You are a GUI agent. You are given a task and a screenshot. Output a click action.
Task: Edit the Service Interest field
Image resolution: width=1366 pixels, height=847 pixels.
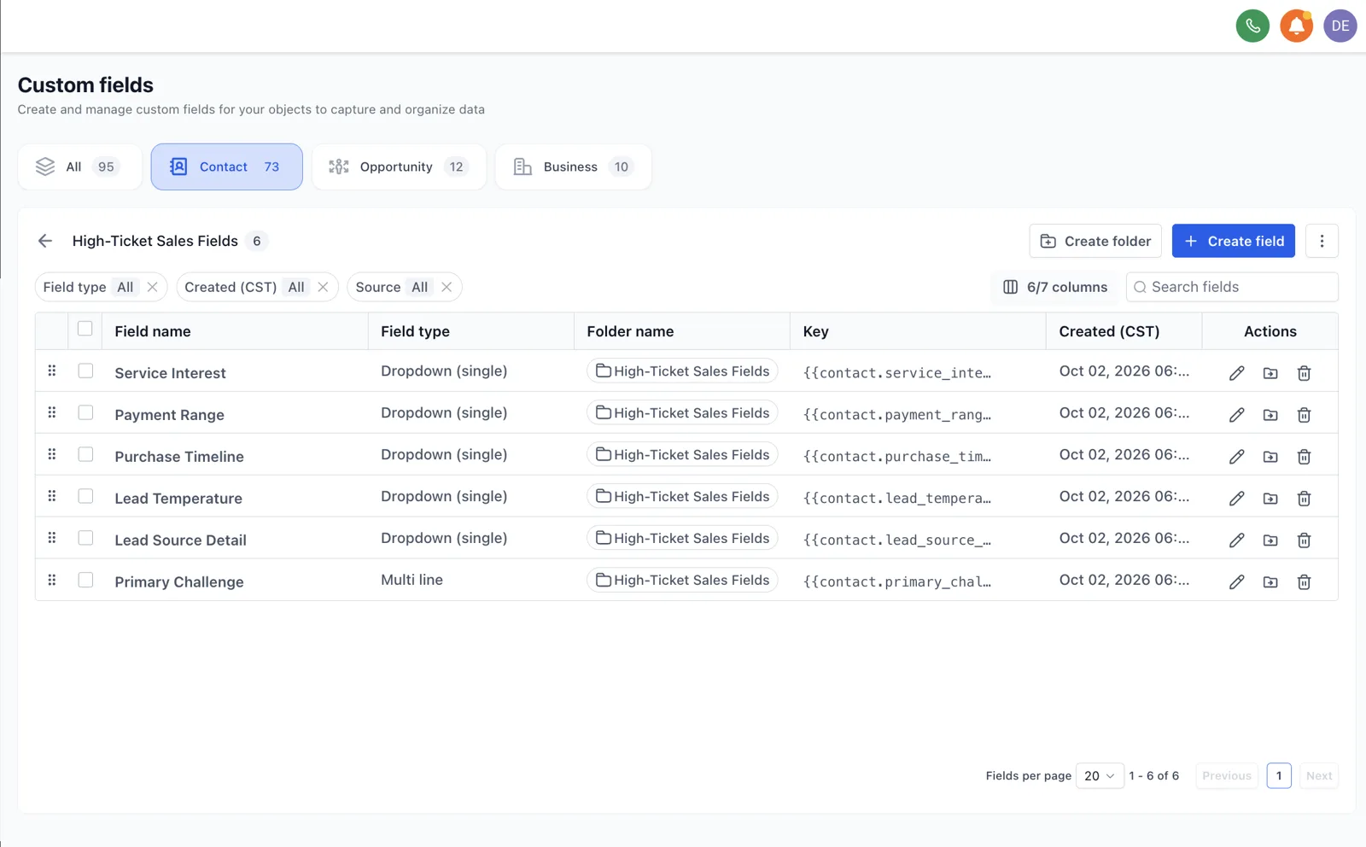[x=1236, y=373]
